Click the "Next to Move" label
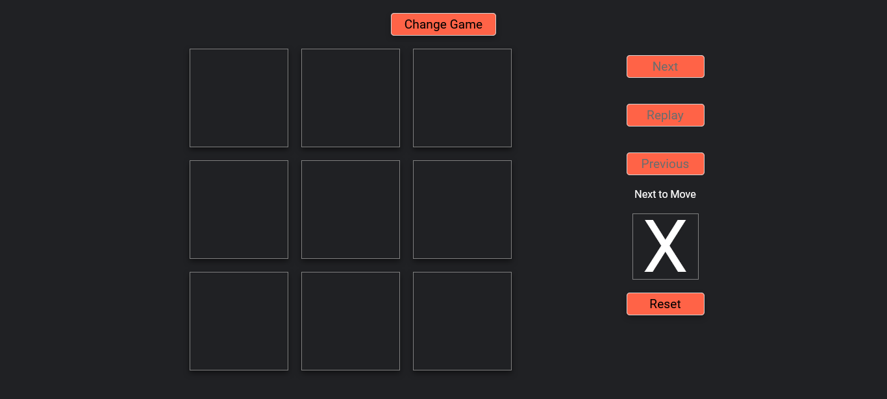The width and height of the screenshot is (887, 399). [x=665, y=195]
